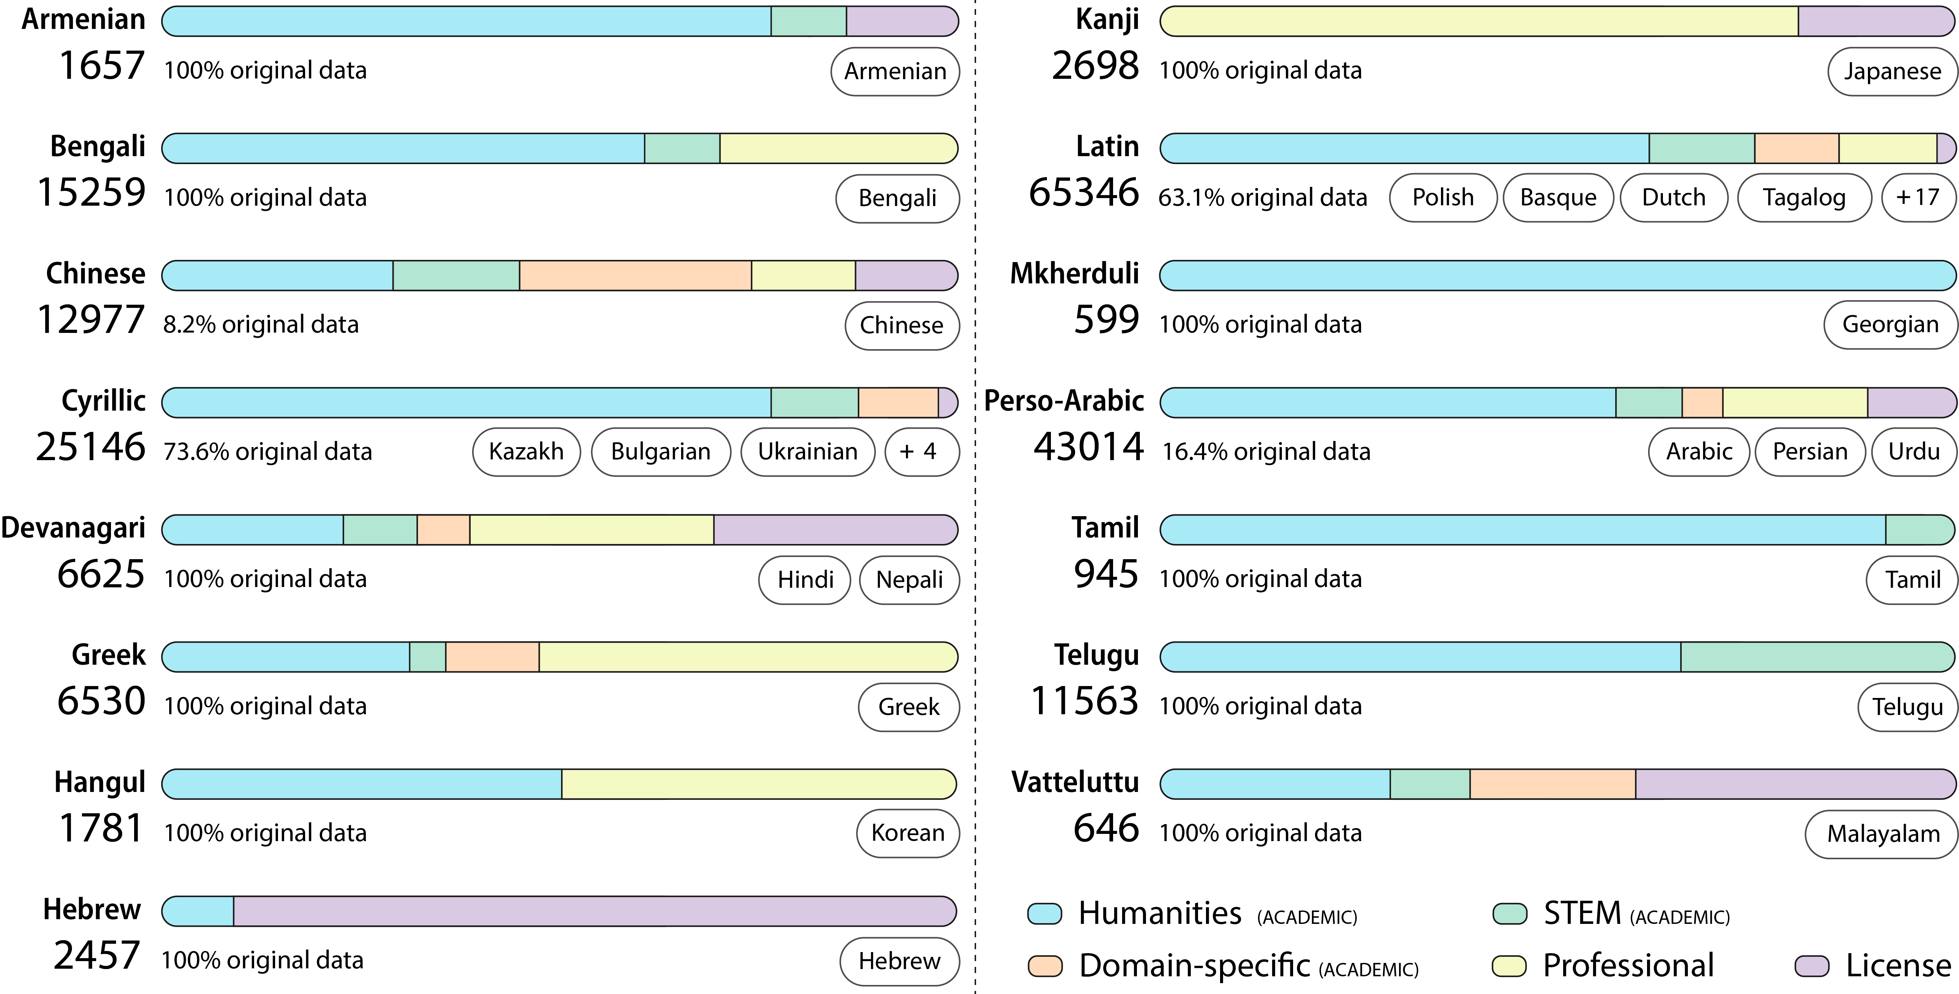Click the Bulgarian language pill
1959x994 pixels.
[660, 452]
